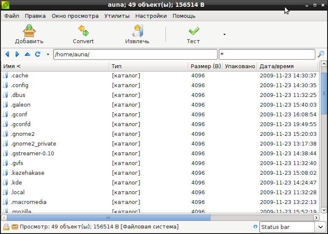Viewport: 328px width, 234px height.
Task: Go up one directory level
Action: (28, 54)
